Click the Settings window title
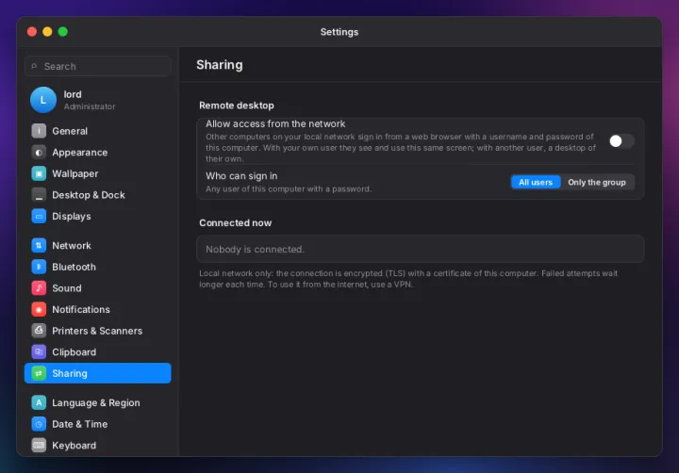The width and height of the screenshot is (679, 473). click(339, 32)
